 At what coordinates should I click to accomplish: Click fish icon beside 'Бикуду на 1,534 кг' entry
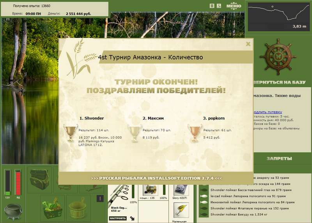(204, 215)
